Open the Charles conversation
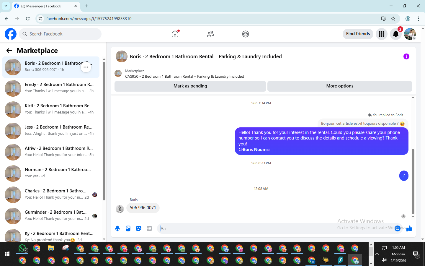Image resolution: width=425 pixels, height=266 pixels. click(51, 195)
